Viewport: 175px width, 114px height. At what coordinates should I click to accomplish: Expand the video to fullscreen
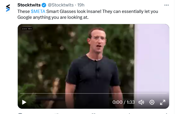[163, 102]
